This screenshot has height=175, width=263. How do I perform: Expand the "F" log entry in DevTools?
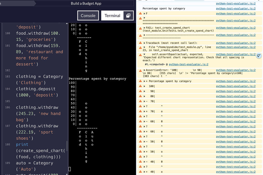(x=144, y=13)
